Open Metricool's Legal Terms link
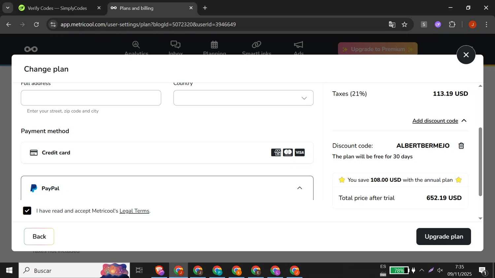Screen dimensions: 495x278 [134, 211]
